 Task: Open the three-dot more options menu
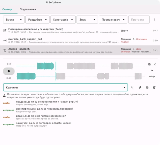coord(154,19)
